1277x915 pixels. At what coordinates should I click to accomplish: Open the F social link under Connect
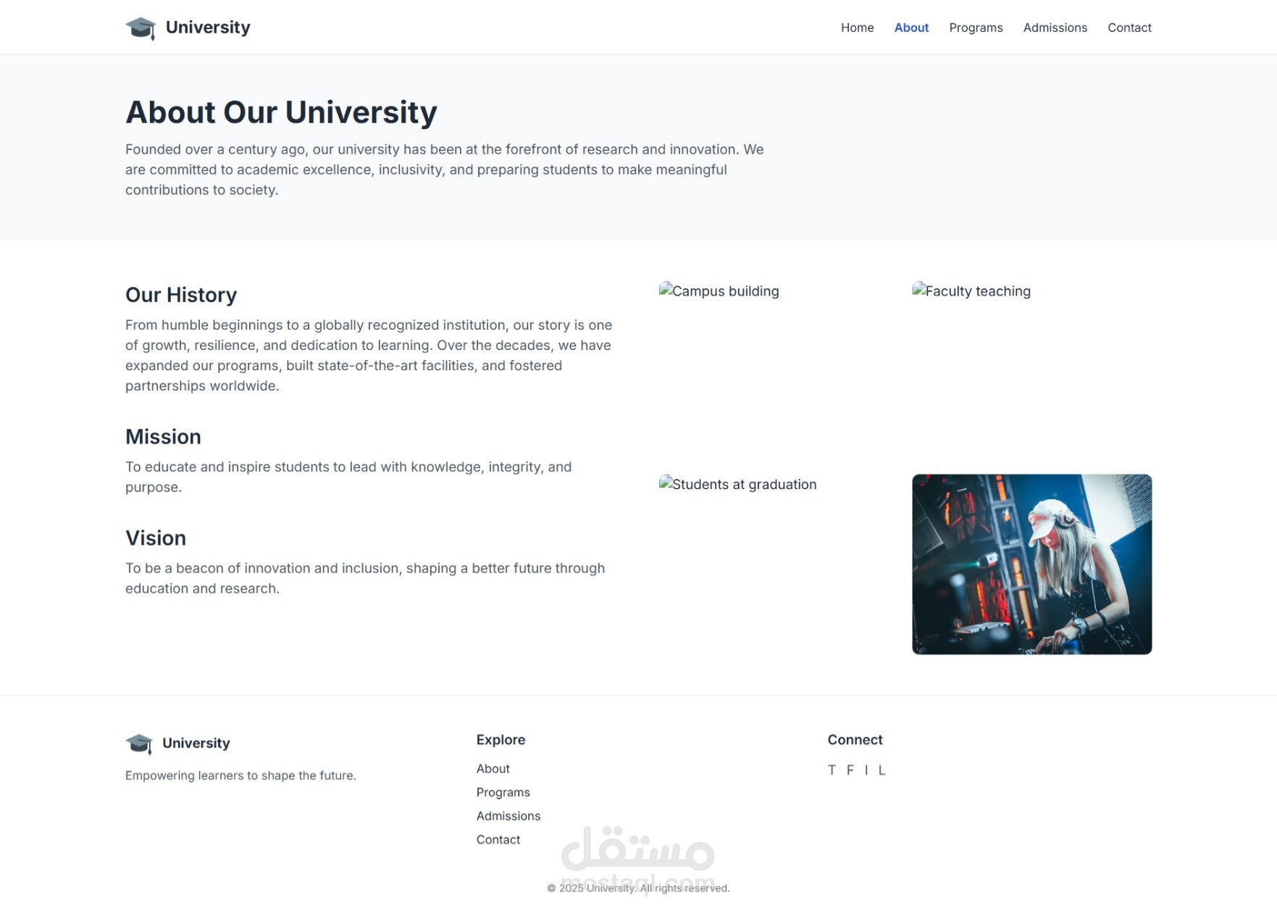(x=850, y=770)
